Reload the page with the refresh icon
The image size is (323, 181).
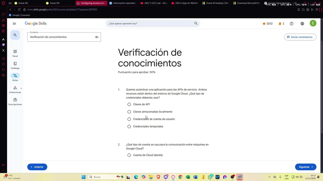[x=19, y=10]
